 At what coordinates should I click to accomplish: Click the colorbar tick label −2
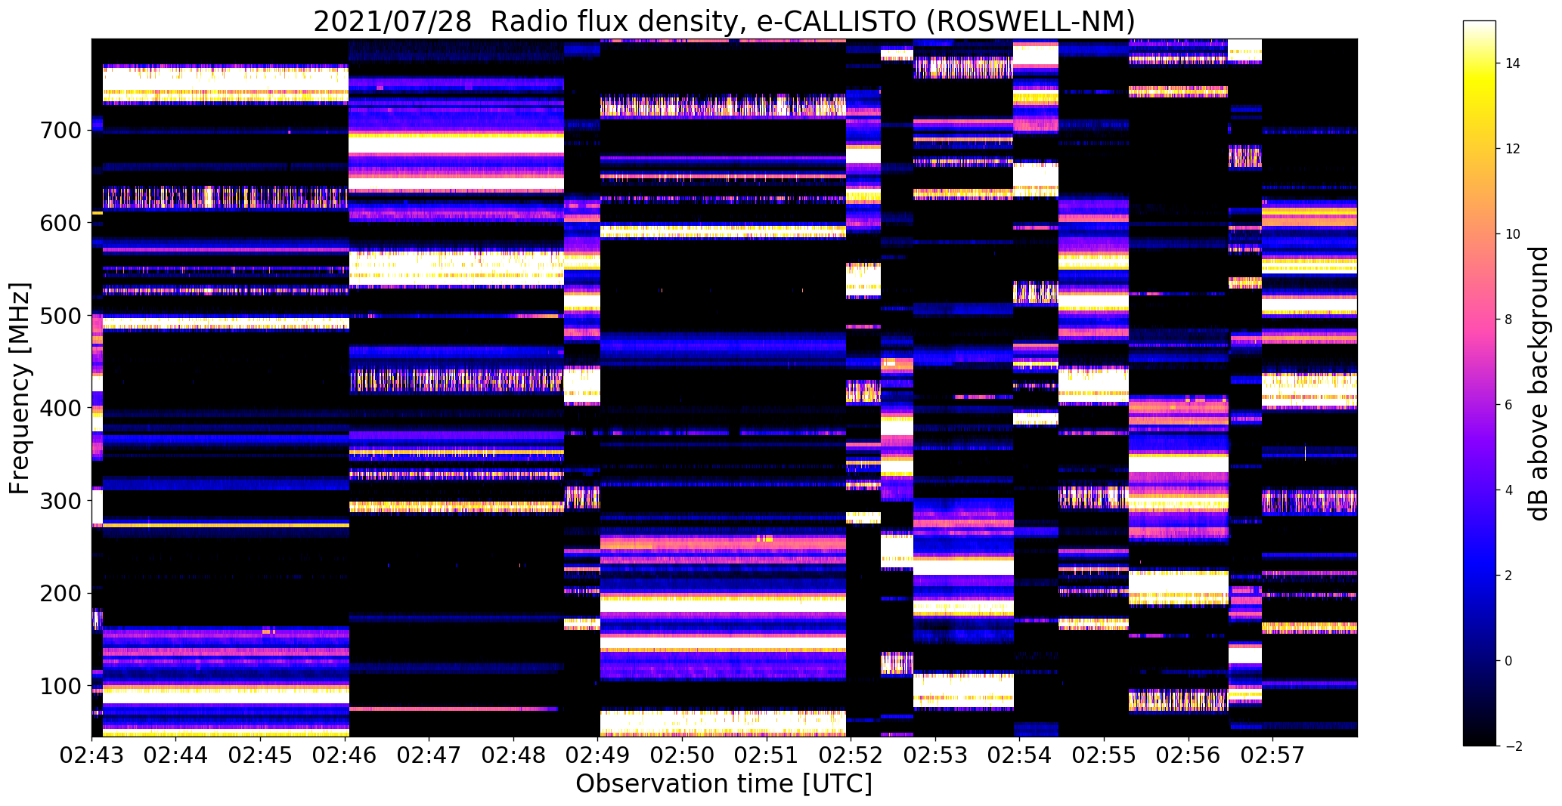point(1513,746)
